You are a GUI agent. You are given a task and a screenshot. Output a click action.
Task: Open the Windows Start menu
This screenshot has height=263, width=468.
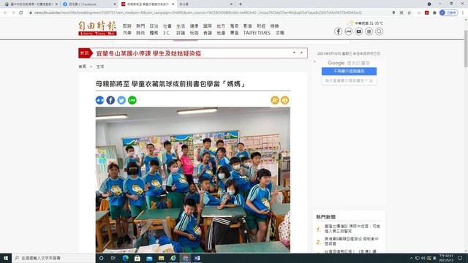click(6, 258)
